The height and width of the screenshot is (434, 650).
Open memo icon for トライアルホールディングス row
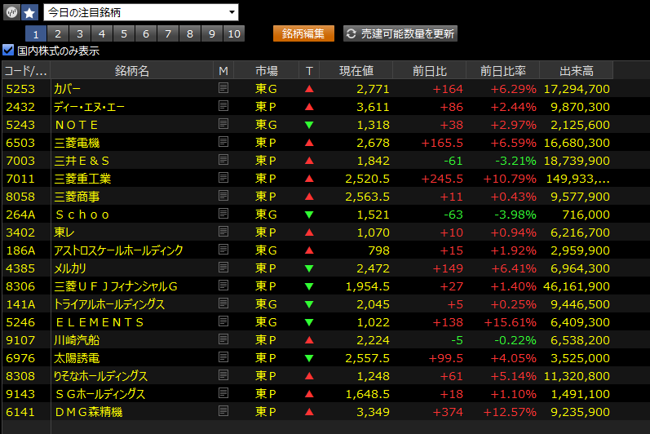[223, 303]
